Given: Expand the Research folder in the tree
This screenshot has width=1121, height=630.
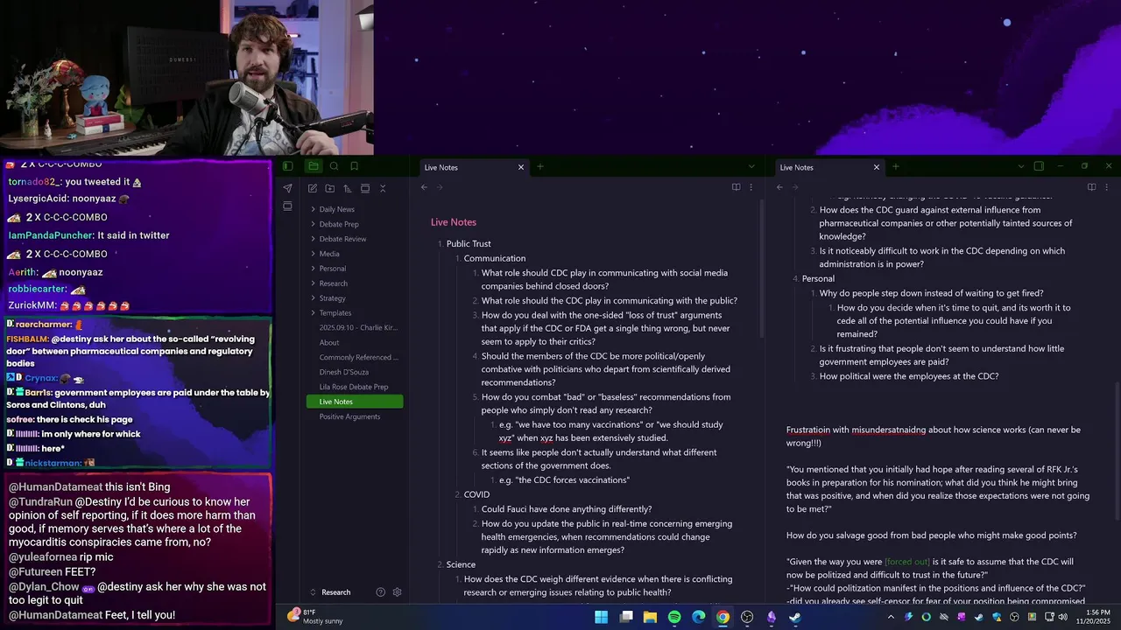Looking at the screenshot, I should coord(355,283).
